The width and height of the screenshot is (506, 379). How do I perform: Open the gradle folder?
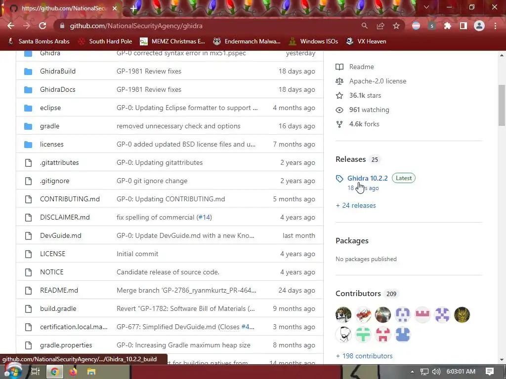click(x=50, y=126)
